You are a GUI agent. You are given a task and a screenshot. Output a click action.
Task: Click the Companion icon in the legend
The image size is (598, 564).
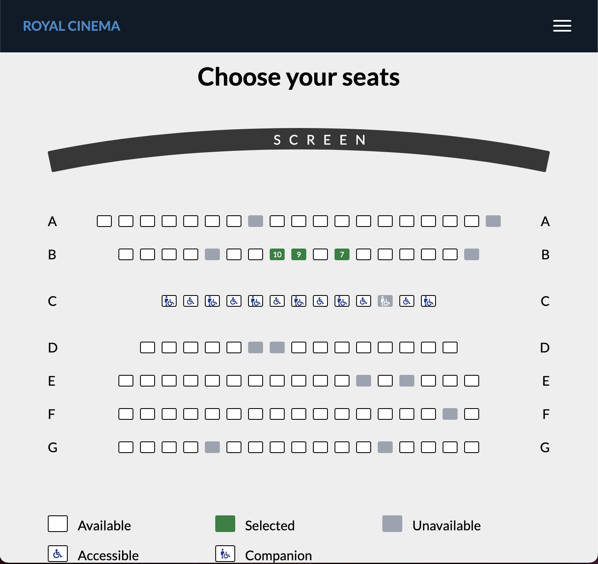tap(225, 553)
